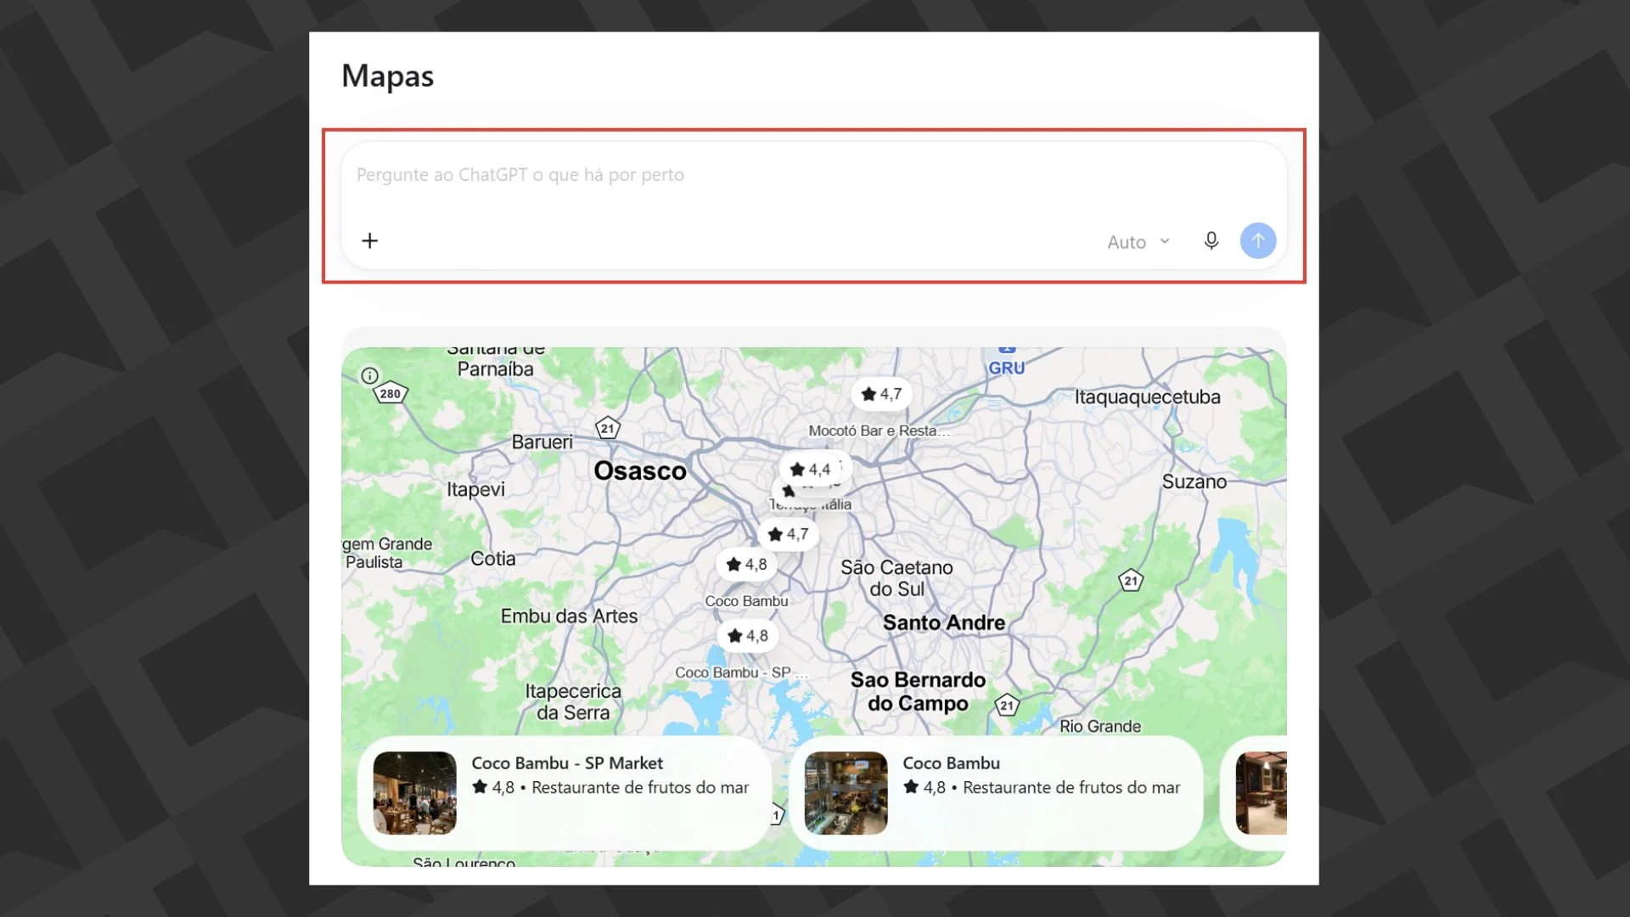Select the 4,8 pin above Coco Bambu - SP label
This screenshot has height=917, width=1630.
coord(748,636)
